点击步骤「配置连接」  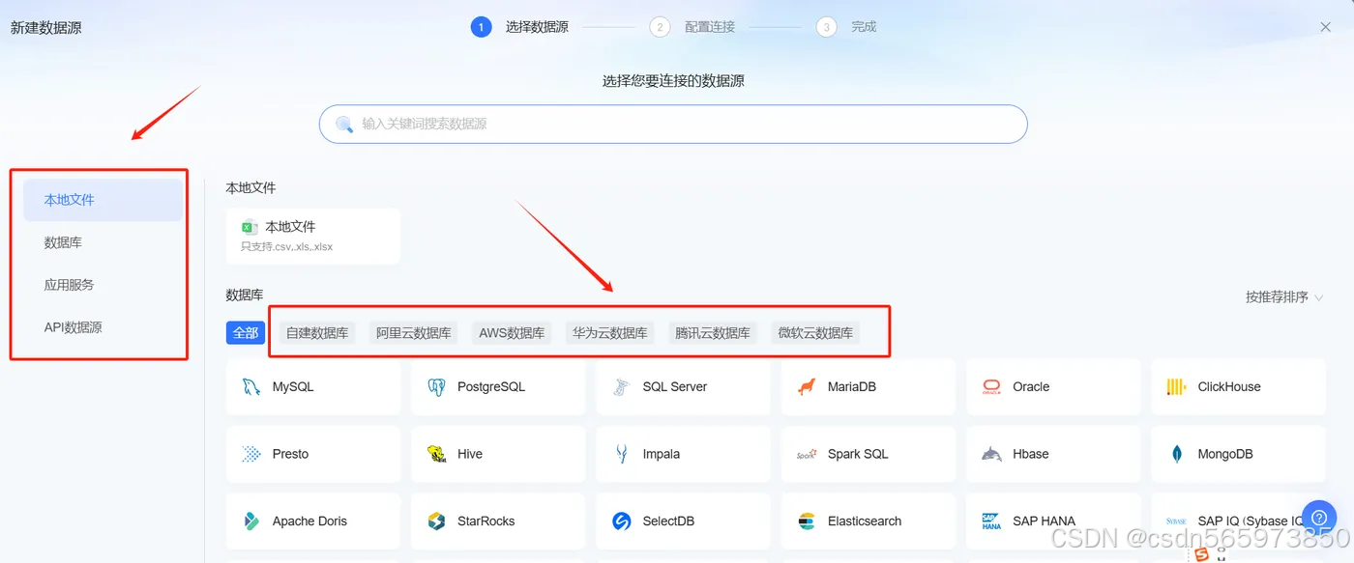point(709,26)
